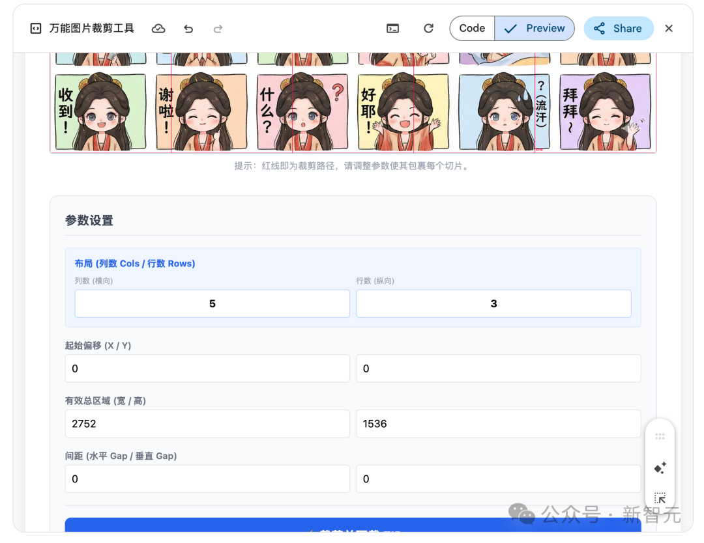Click the app logo icon beside 万能图片裁剪工具

point(35,28)
